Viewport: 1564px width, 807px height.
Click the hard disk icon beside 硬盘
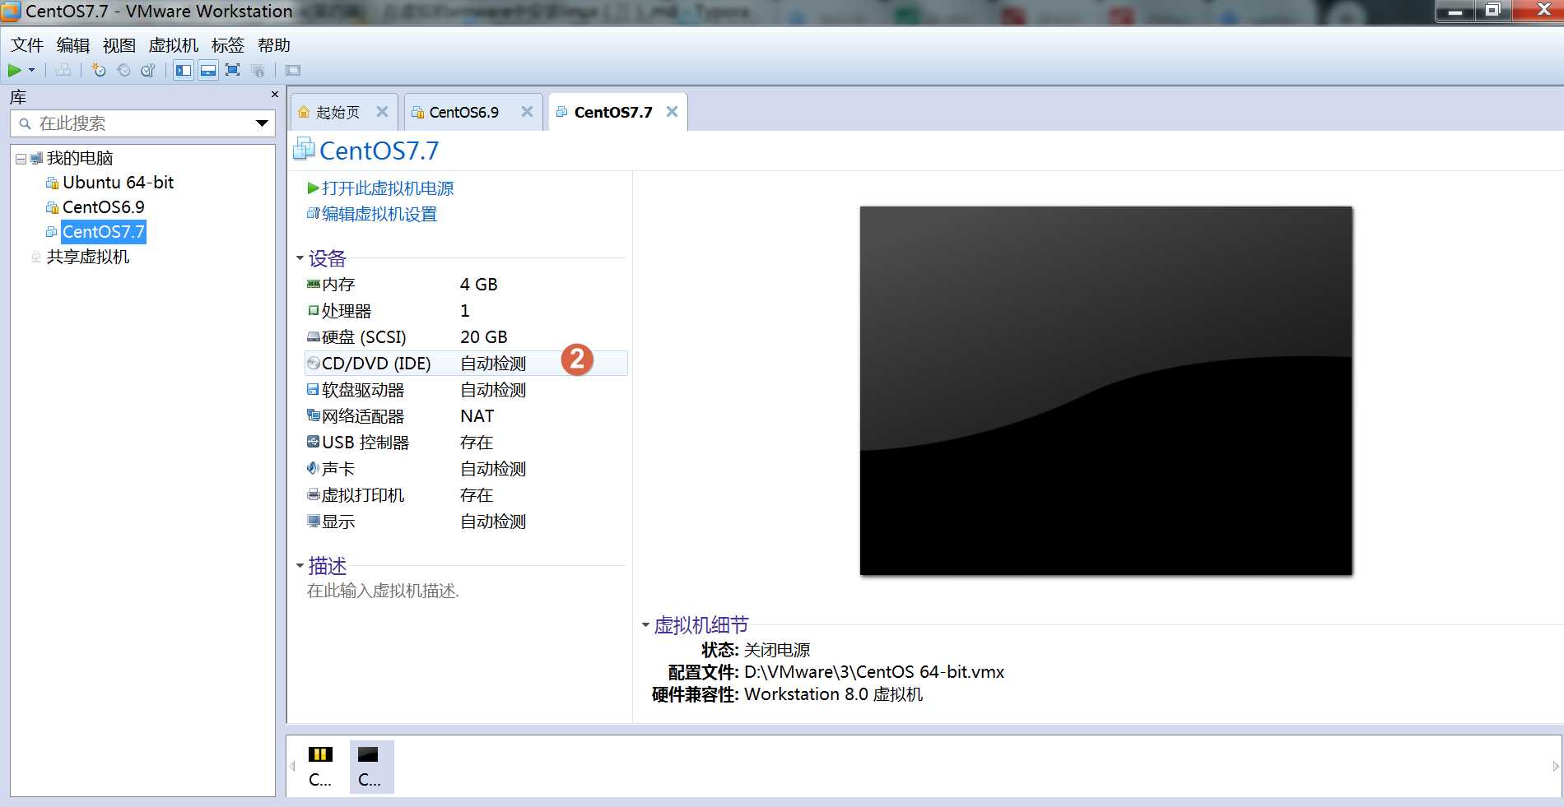313,336
